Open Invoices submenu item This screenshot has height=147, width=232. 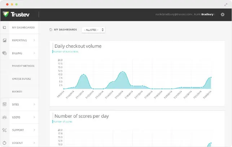pyautogui.click(x=17, y=92)
